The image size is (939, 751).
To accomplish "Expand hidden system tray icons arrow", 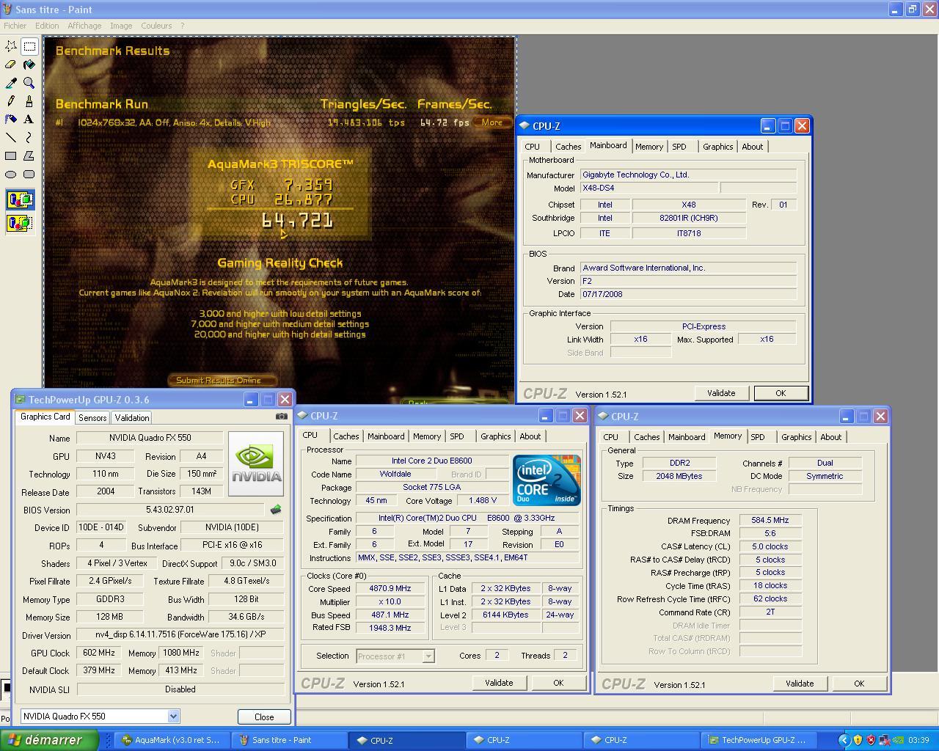I will (844, 740).
